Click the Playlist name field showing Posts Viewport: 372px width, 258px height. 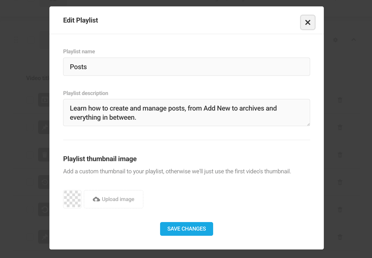[186, 66]
